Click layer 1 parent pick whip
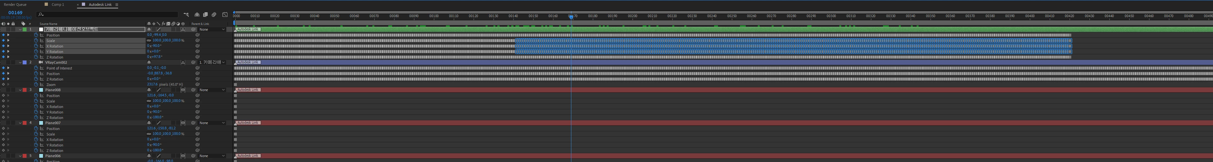 coord(193,29)
